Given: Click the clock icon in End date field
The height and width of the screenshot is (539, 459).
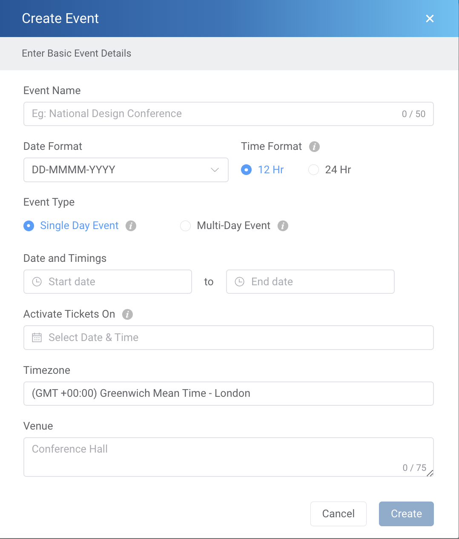Looking at the screenshot, I should click(239, 281).
